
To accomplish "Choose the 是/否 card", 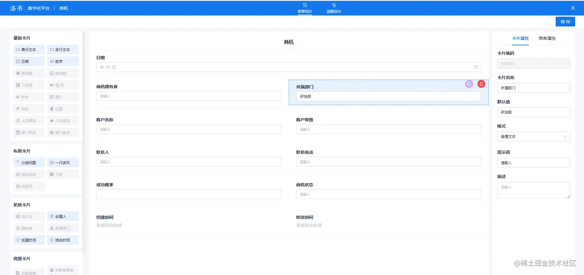I will point(63,85).
